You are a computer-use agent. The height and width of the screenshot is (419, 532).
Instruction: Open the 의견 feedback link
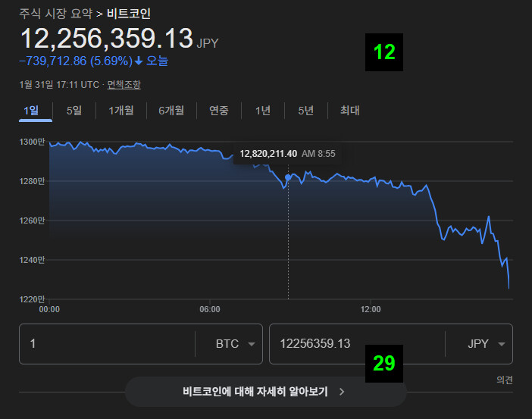pyautogui.click(x=505, y=380)
